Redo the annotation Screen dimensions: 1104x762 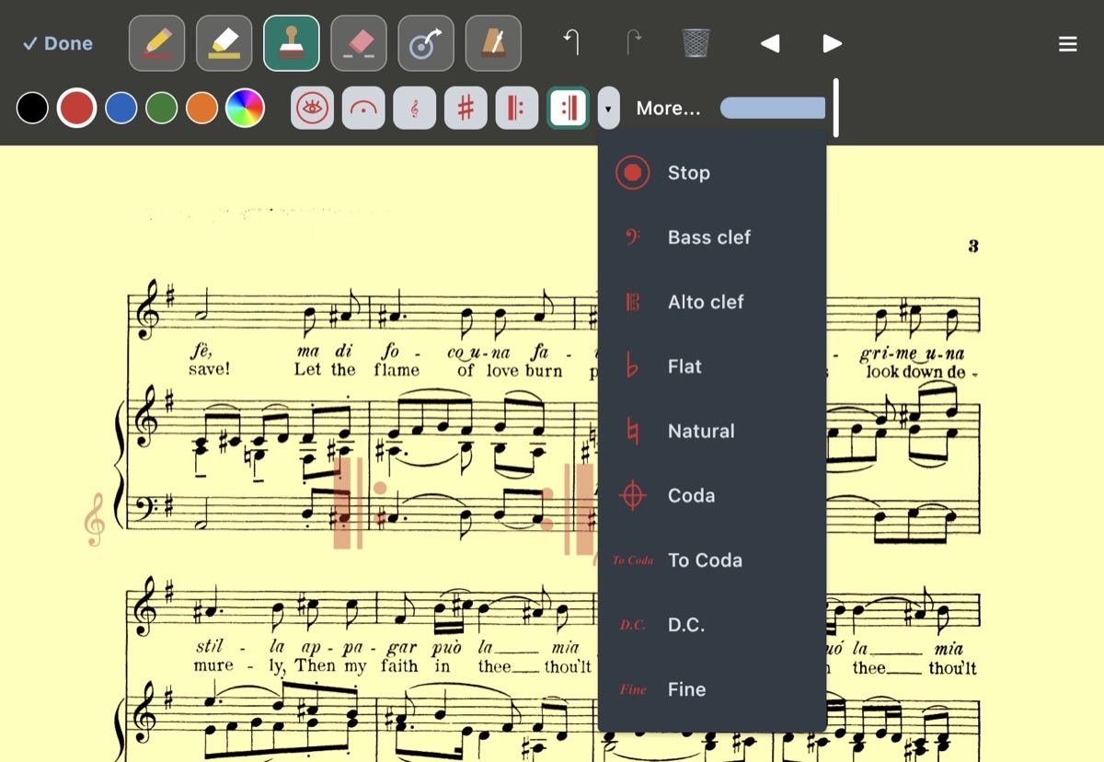pyautogui.click(x=634, y=42)
